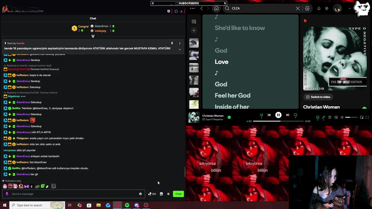Click the Chat tab header
Viewport: 372px width, 209px height.
pyautogui.click(x=93, y=18)
